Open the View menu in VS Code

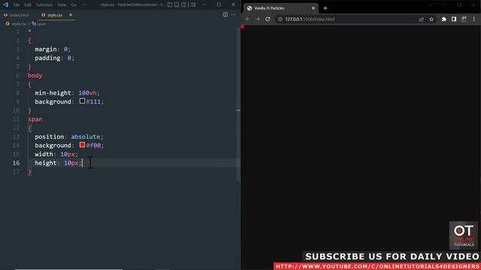click(62, 5)
